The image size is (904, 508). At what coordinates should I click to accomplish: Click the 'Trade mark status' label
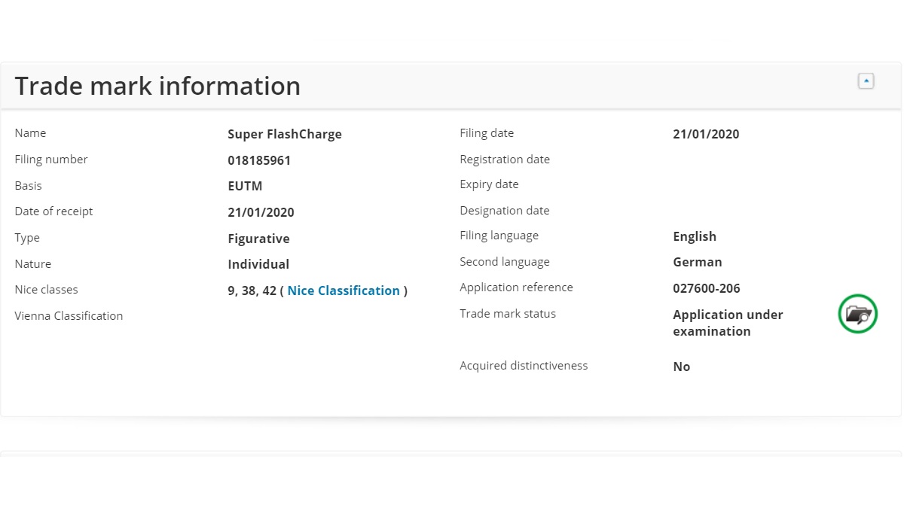[508, 314]
